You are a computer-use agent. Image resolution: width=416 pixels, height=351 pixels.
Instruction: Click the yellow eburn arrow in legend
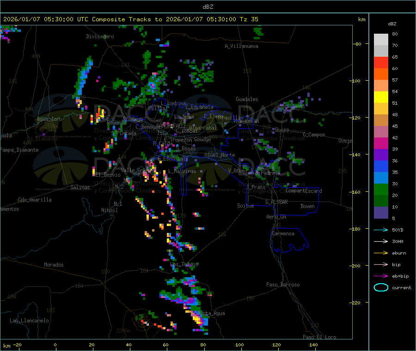coord(381,253)
